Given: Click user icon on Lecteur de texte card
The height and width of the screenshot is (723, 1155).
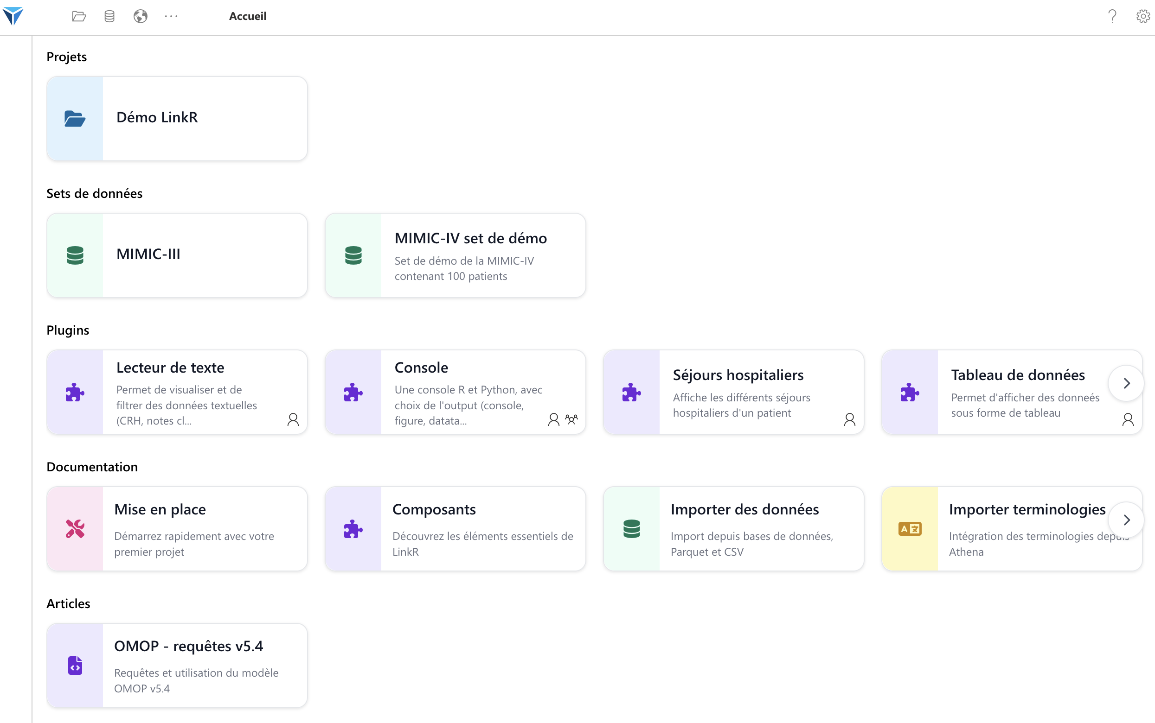Looking at the screenshot, I should click(x=293, y=419).
